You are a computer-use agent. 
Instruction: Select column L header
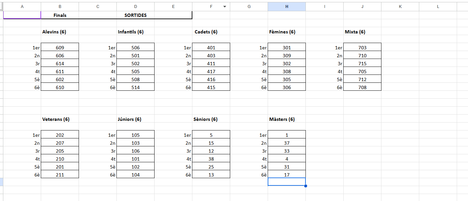438,7
